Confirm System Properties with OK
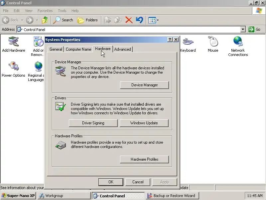This screenshot has height=200, width=266. (111, 182)
